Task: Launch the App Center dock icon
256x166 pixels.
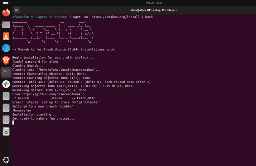Action: pyautogui.click(x=6, y=36)
